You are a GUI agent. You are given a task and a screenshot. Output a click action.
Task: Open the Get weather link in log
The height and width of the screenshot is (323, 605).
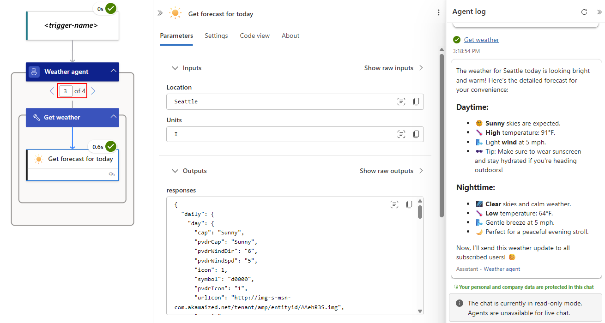coord(481,40)
